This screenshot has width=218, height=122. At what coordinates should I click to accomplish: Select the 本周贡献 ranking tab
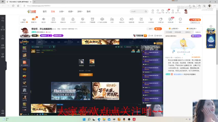point(178,32)
